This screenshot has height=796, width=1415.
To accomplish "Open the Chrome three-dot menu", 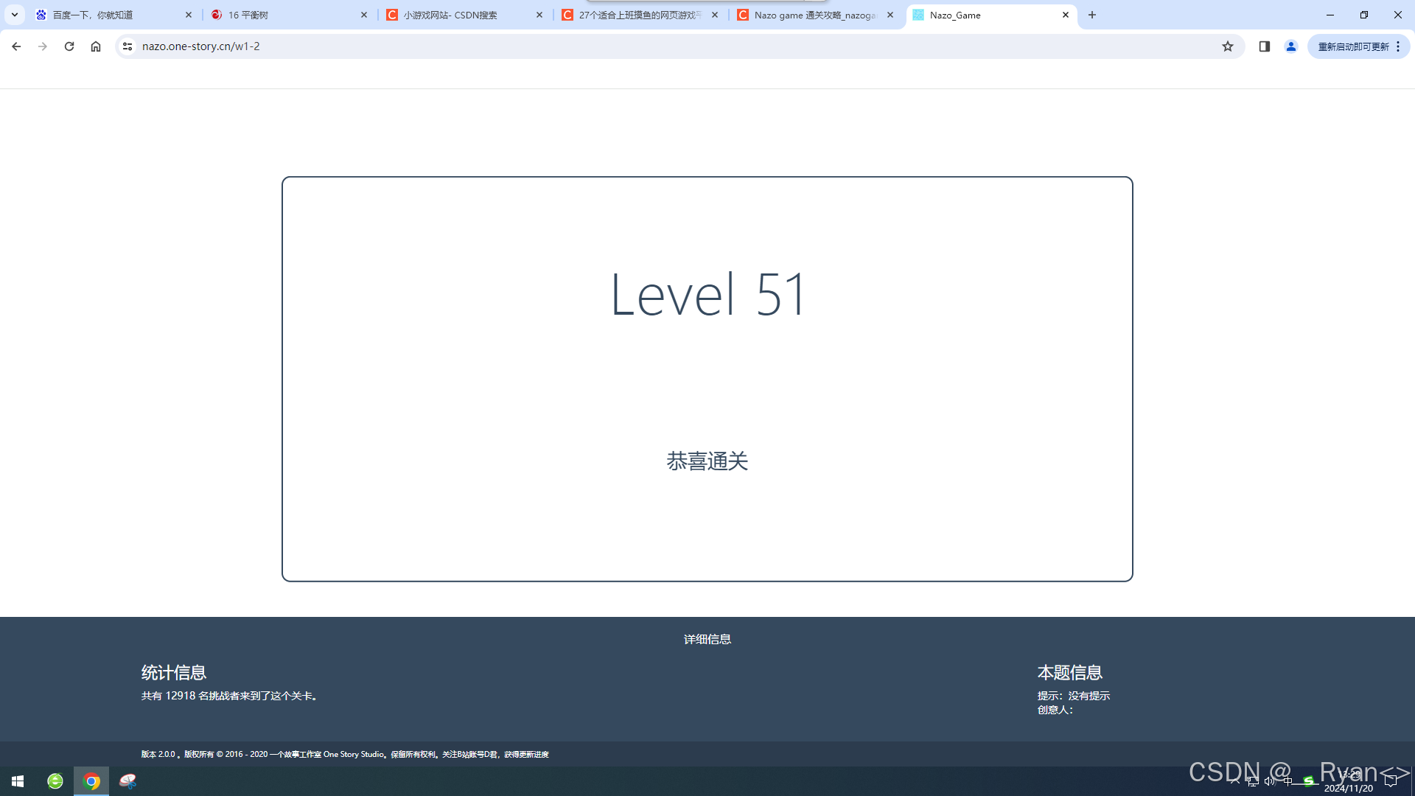I will (x=1398, y=46).
